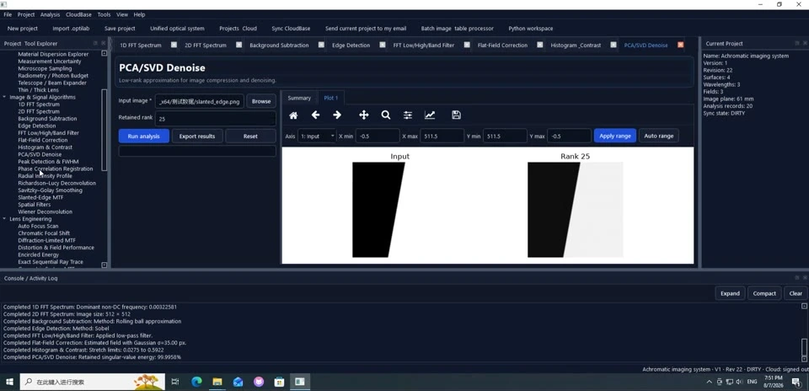
Task: Collapse the Lens Engineering tree group
Action: point(5,219)
